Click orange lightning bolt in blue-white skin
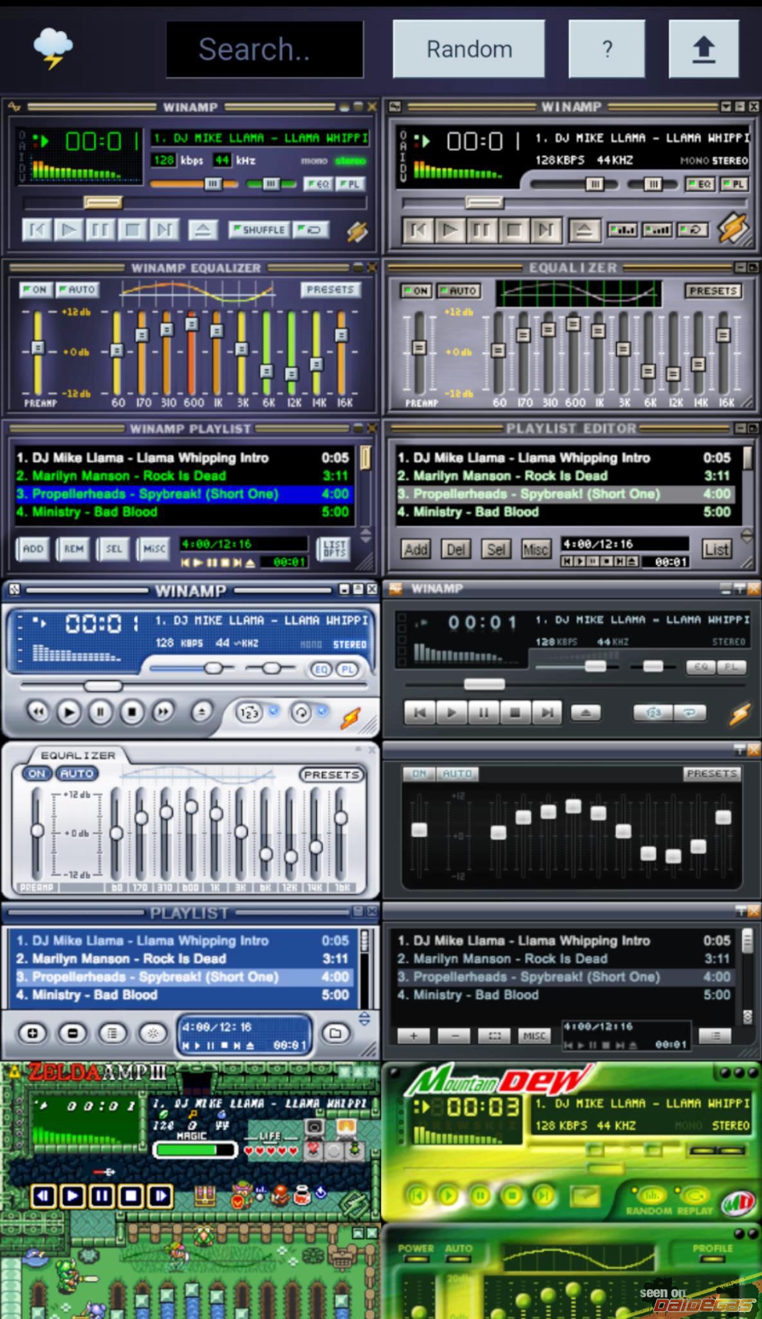This screenshot has height=1319, width=762. click(351, 716)
